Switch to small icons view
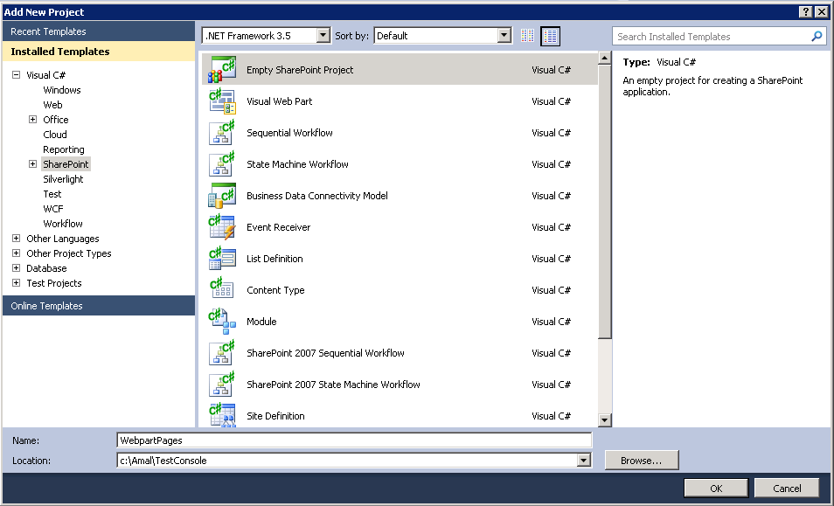 (x=527, y=36)
